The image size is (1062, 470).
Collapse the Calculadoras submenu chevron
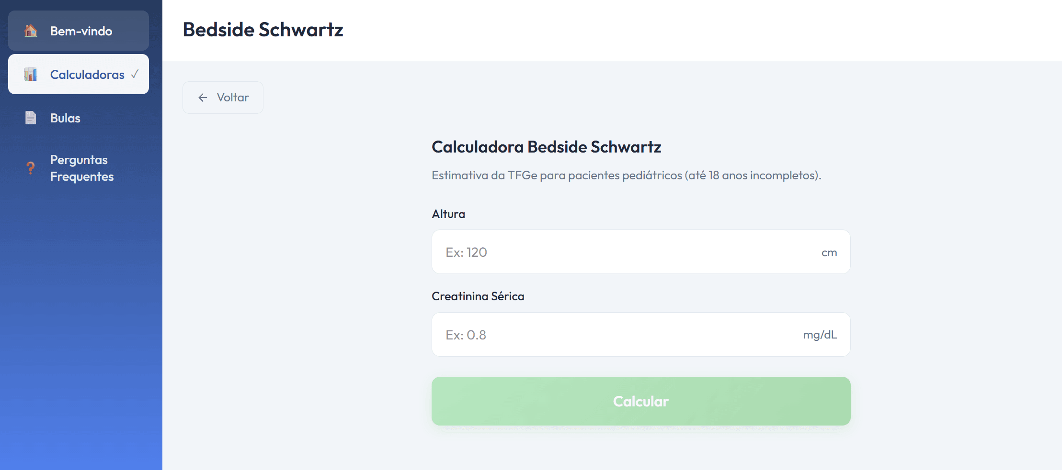tap(135, 74)
